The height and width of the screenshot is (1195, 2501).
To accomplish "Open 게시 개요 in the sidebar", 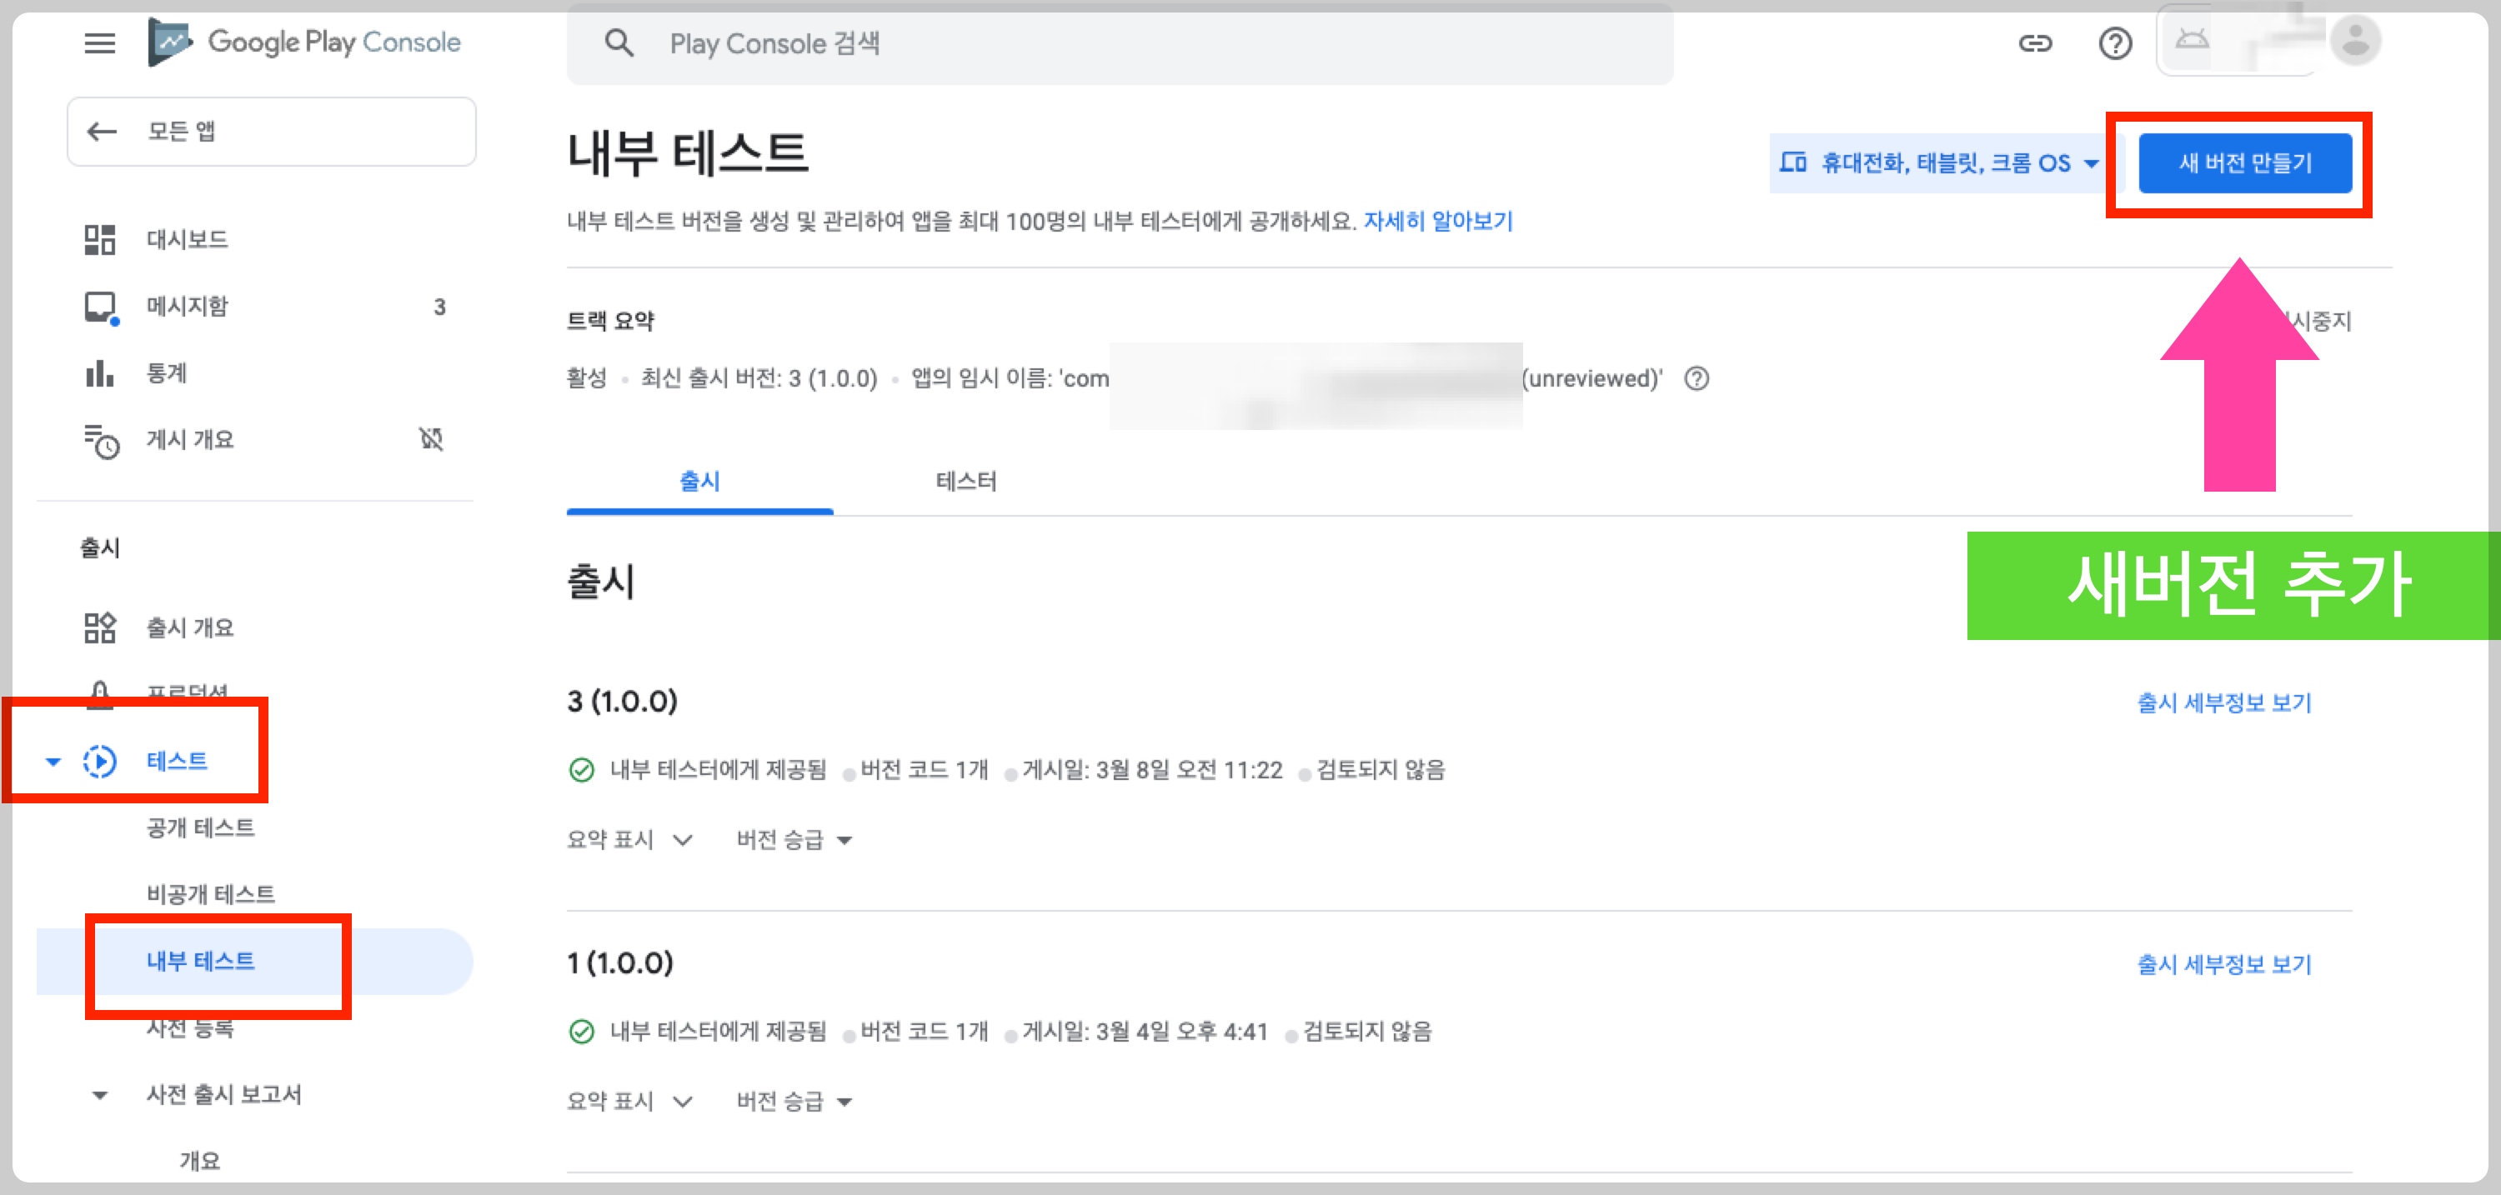I will pos(190,440).
